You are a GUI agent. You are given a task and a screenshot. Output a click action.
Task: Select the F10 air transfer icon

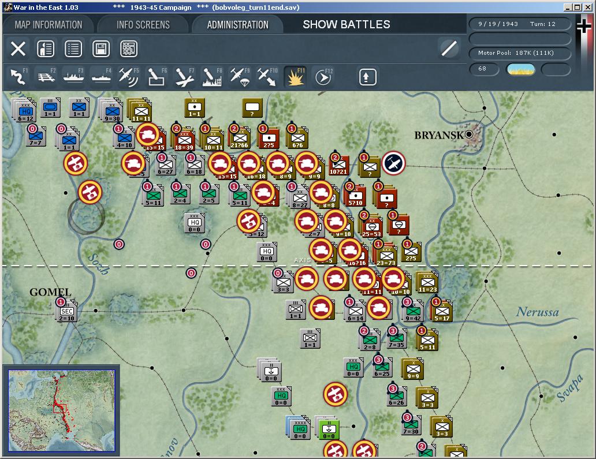point(268,77)
